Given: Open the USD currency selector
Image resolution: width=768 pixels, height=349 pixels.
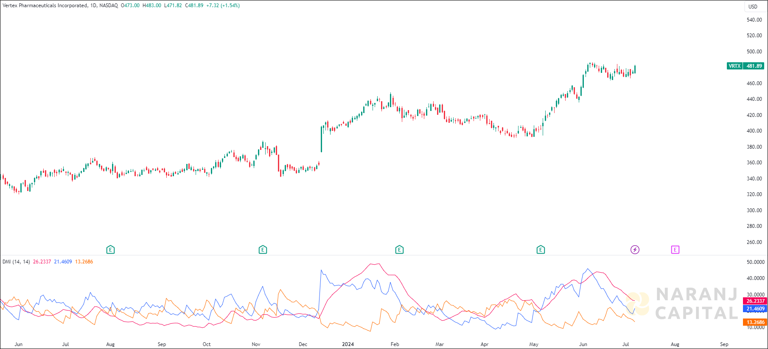Looking at the screenshot, I should click(x=753, y=6).
